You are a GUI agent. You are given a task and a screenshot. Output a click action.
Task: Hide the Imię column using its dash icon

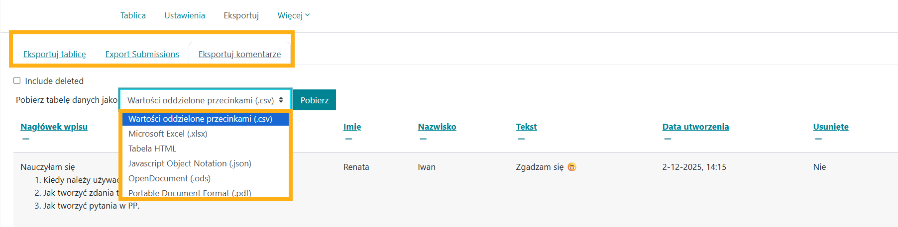pyautogui.click(x=348, y=139)
